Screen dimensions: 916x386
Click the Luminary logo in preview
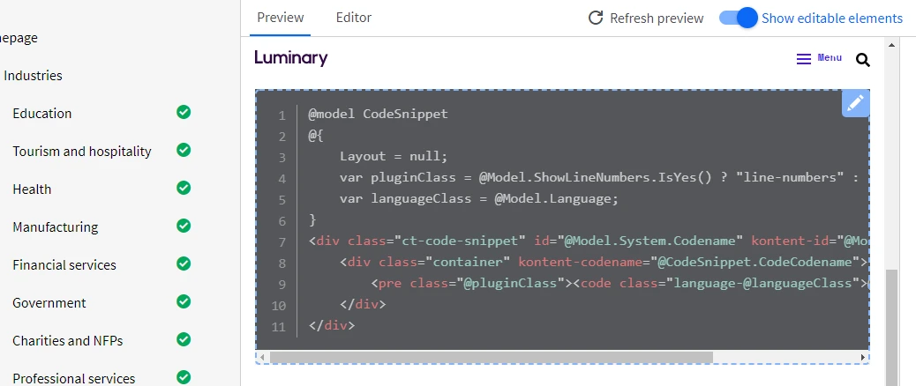click(291, 58)
